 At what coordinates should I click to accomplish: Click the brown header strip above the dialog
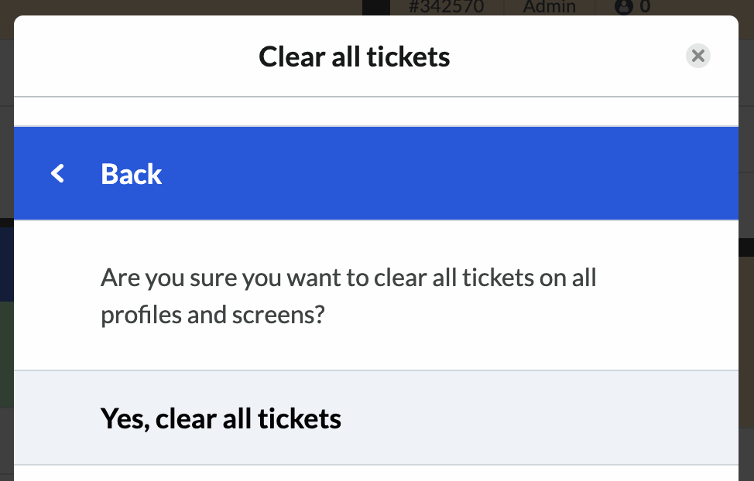[x=183, y=7]
